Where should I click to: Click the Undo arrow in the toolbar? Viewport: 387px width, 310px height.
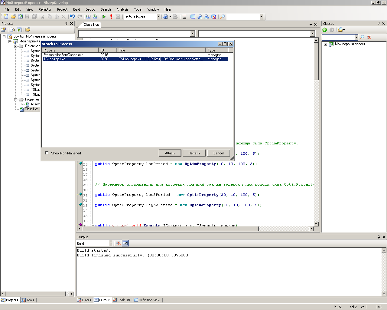[x=72, y=17]
